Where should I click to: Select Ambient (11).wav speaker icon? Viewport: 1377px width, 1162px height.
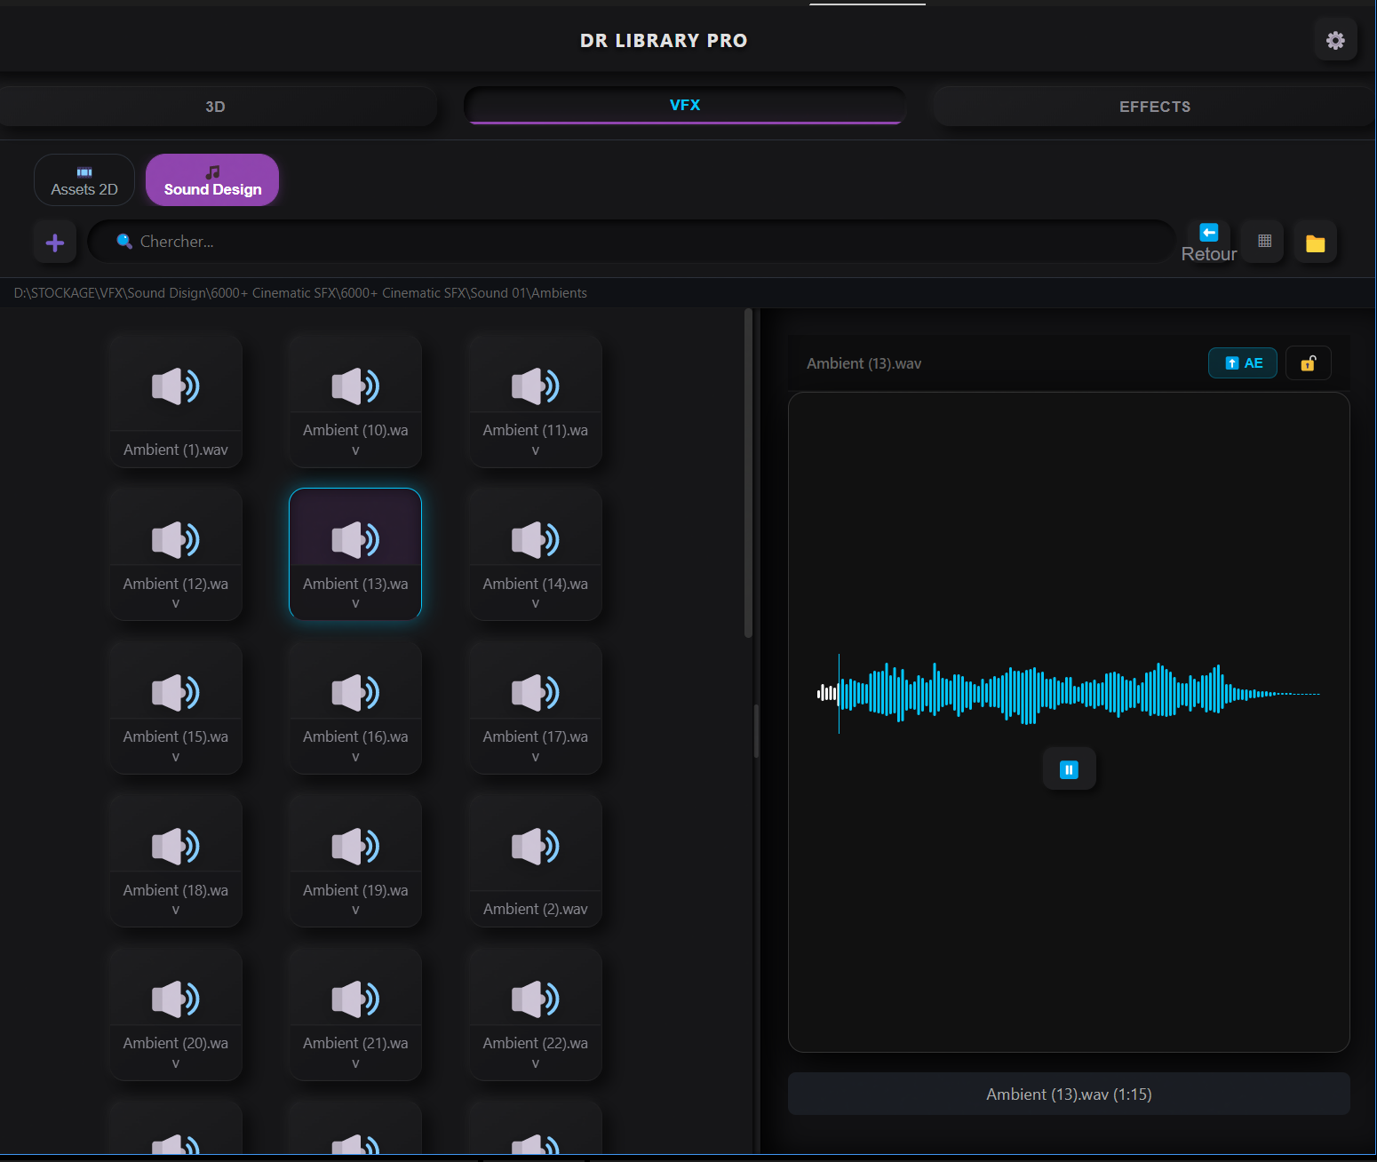tap(536, 386)
